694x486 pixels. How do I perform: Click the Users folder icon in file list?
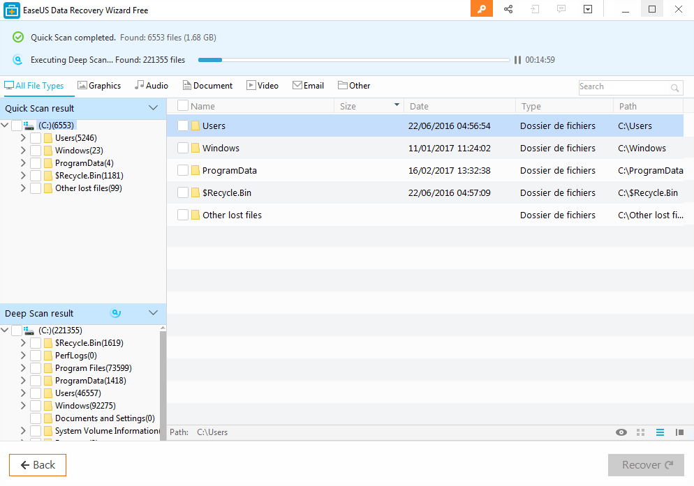point(195,126)
